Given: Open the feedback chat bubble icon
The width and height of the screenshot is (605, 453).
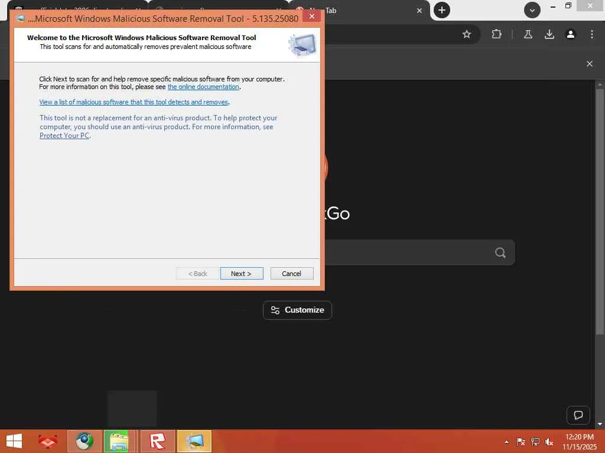Looking at the screenshot, I should 578,415.
